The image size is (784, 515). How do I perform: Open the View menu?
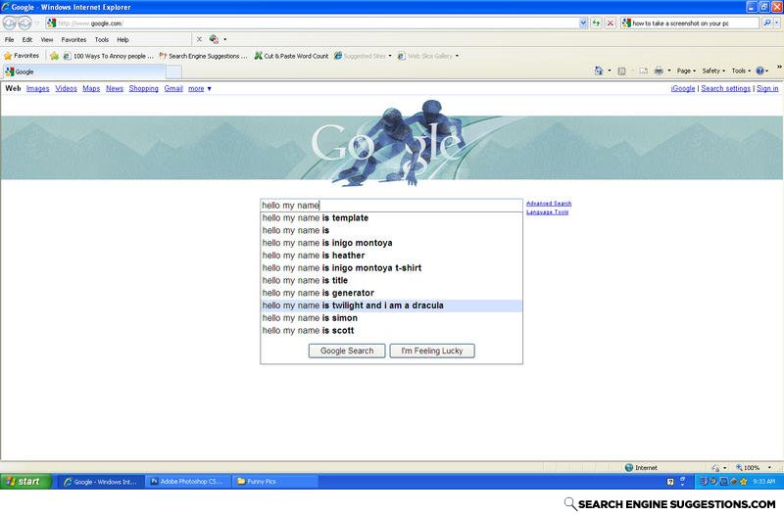pos(46,39)
